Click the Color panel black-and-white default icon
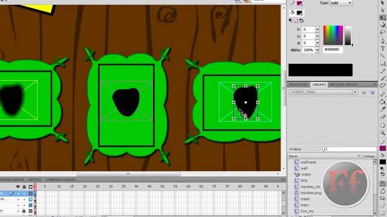 pyautogui.click(x=291, y=20)
